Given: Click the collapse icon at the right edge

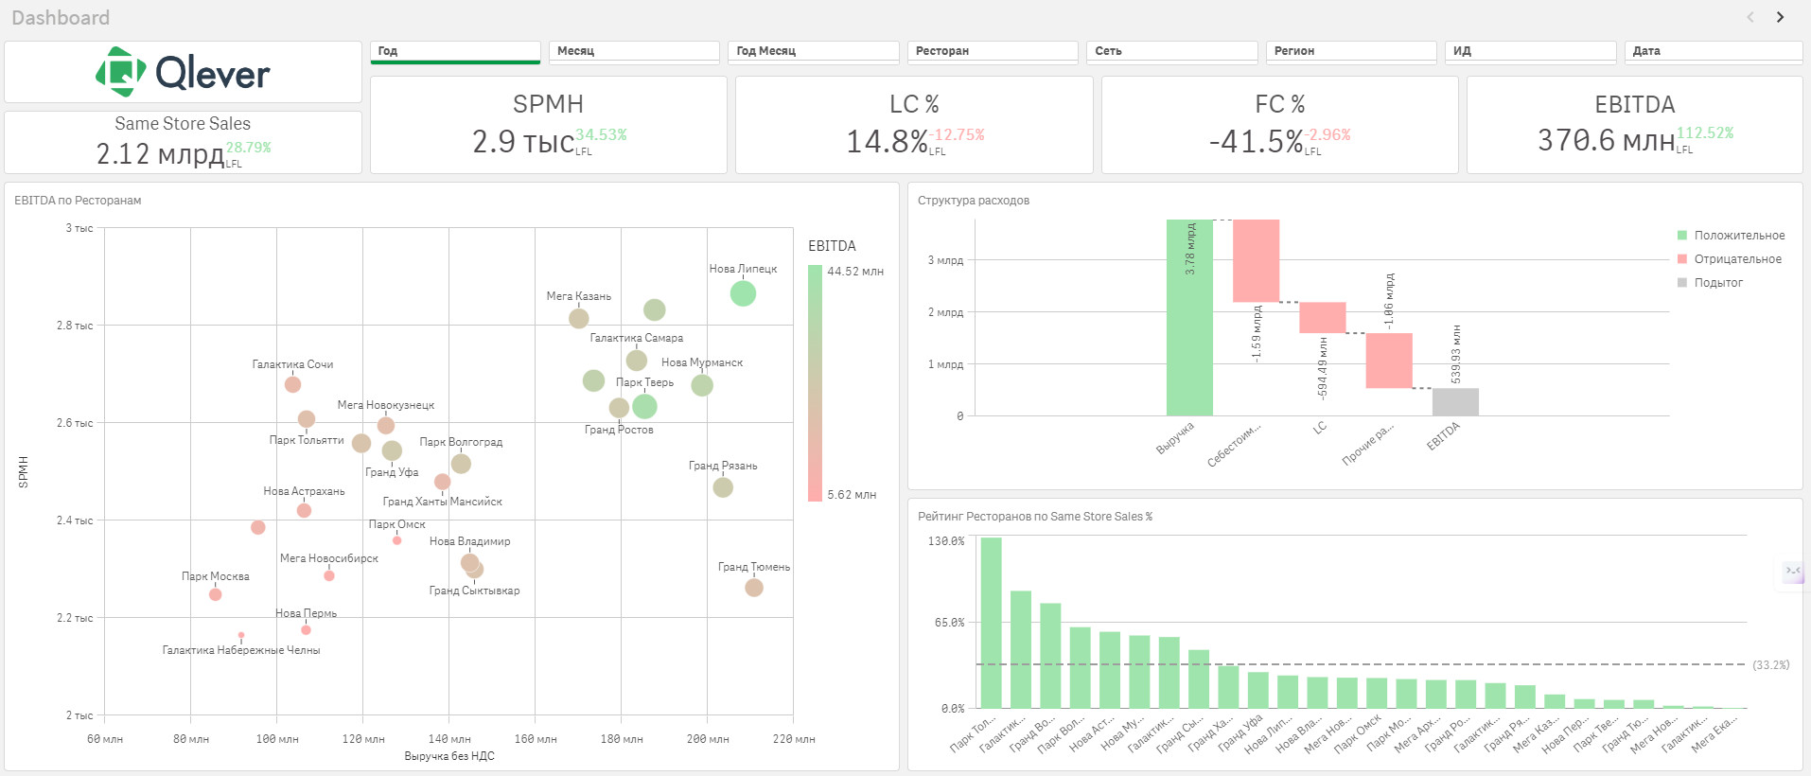Looking at the screenshot, I should 1793,571.
